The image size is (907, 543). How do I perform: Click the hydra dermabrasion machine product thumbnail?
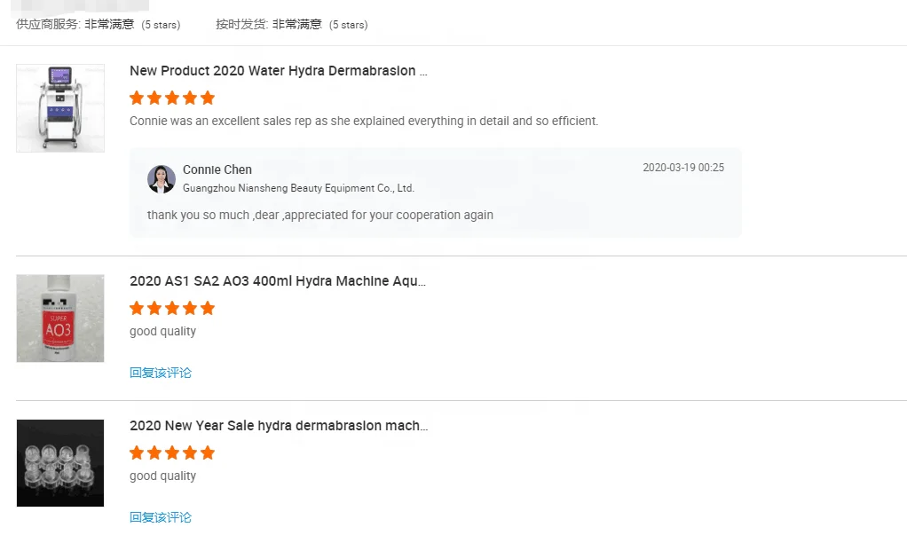click(60, 108)
